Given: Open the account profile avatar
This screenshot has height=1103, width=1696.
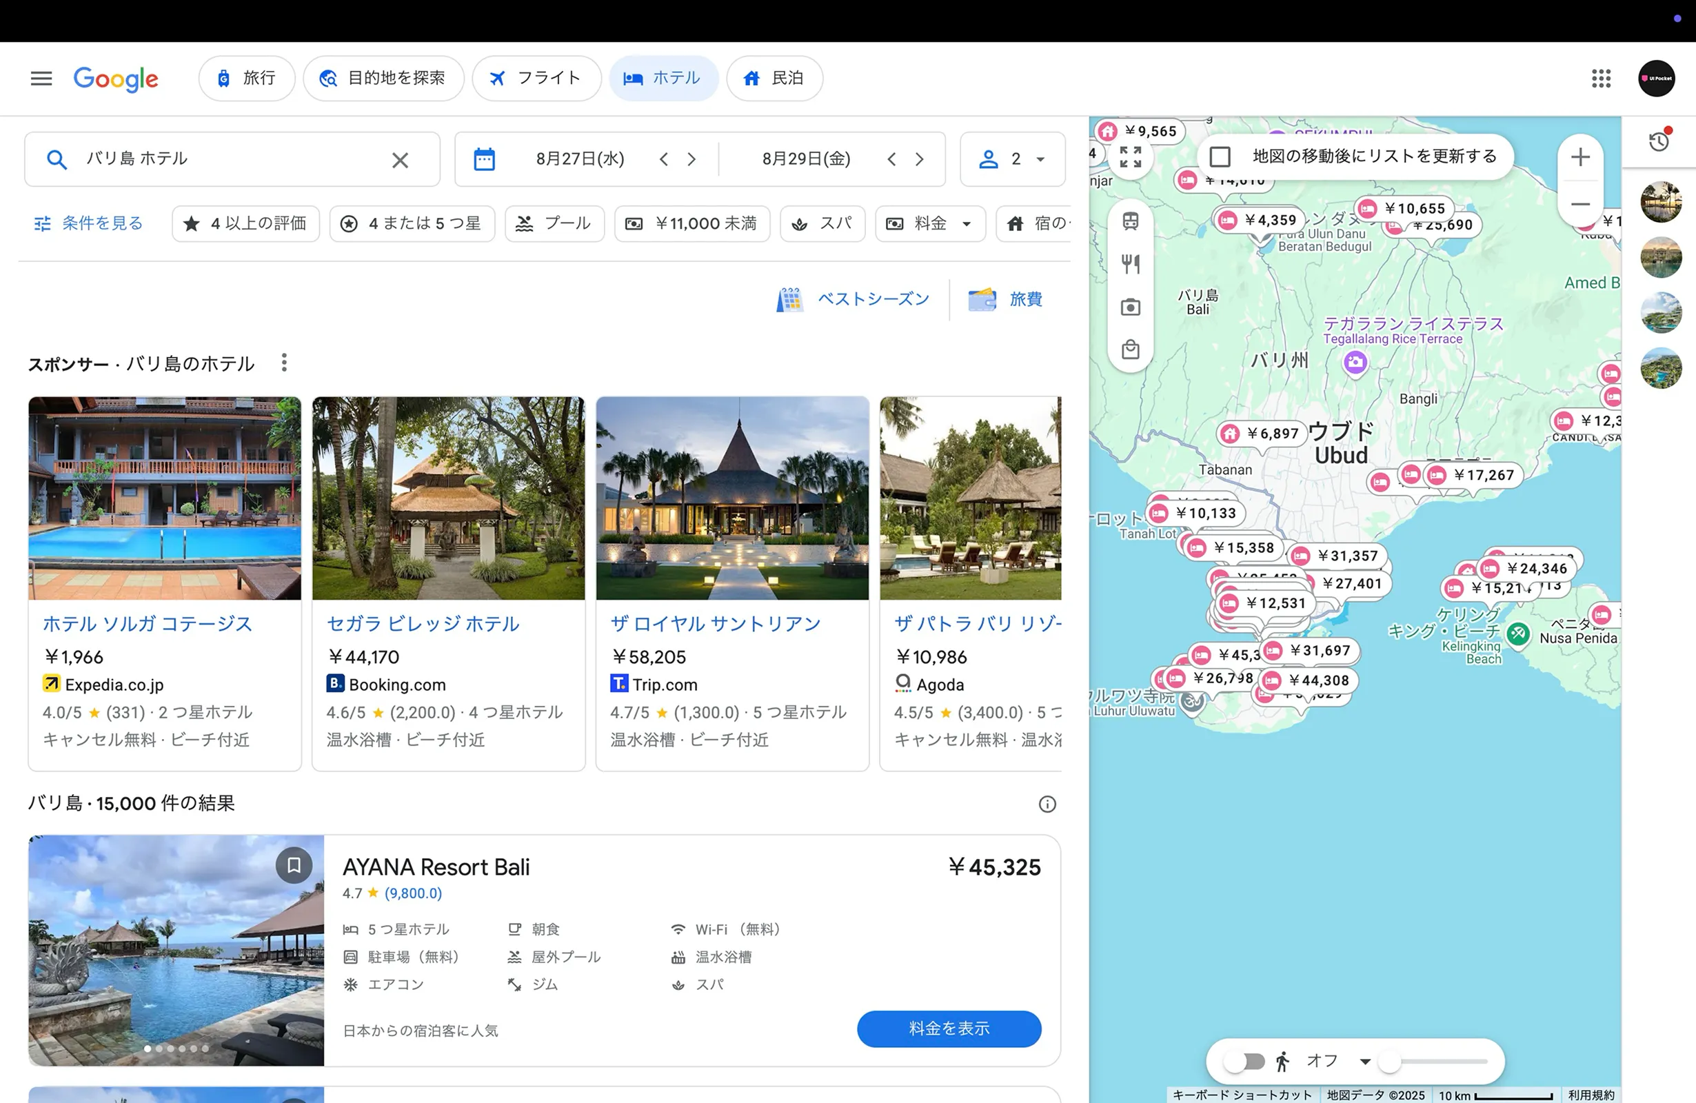Looking at the screenshot, I should [x=1656, y=79].
